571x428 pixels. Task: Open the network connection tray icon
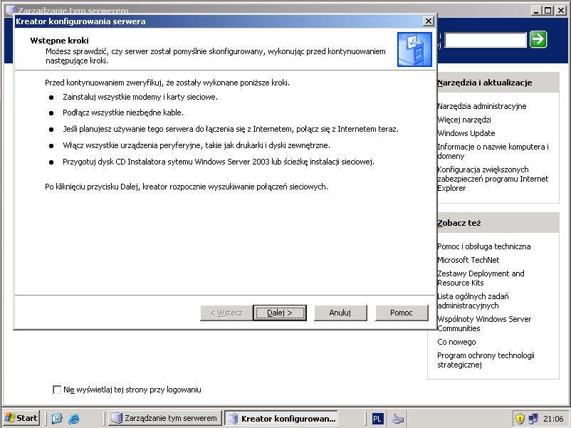click(x=533, y=418)
